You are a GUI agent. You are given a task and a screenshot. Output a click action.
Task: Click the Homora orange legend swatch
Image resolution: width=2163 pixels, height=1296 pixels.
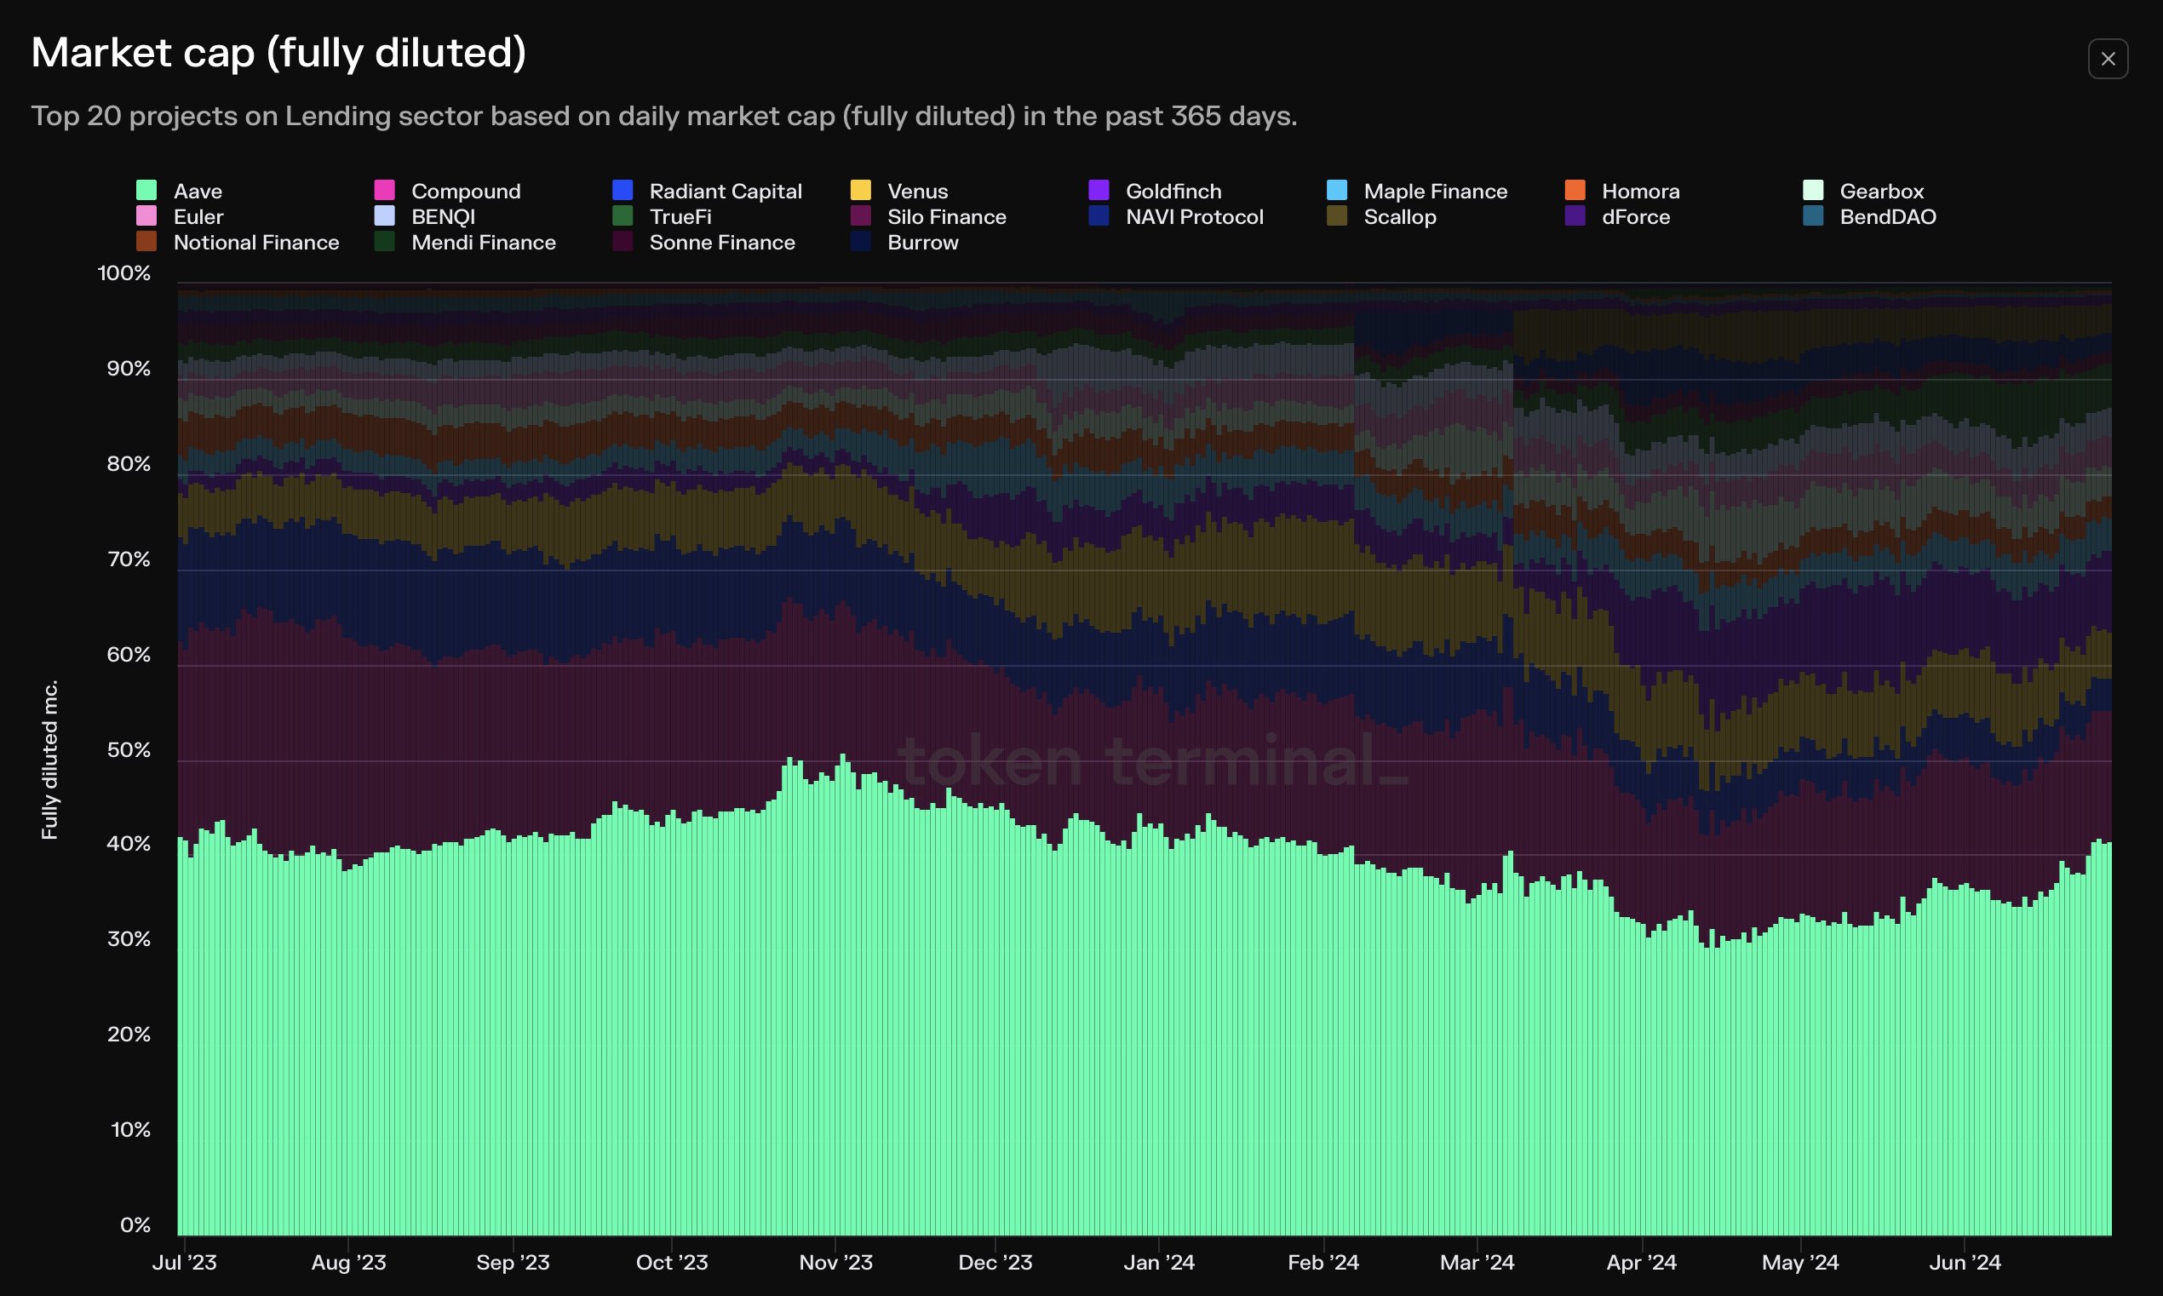pyautogui.click(x=1575, y=190)
